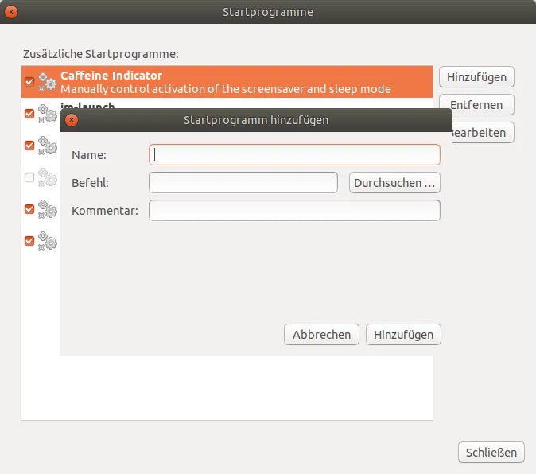
Task: Enable the unchecked startup entry checkbox
Action: point(29,177)
